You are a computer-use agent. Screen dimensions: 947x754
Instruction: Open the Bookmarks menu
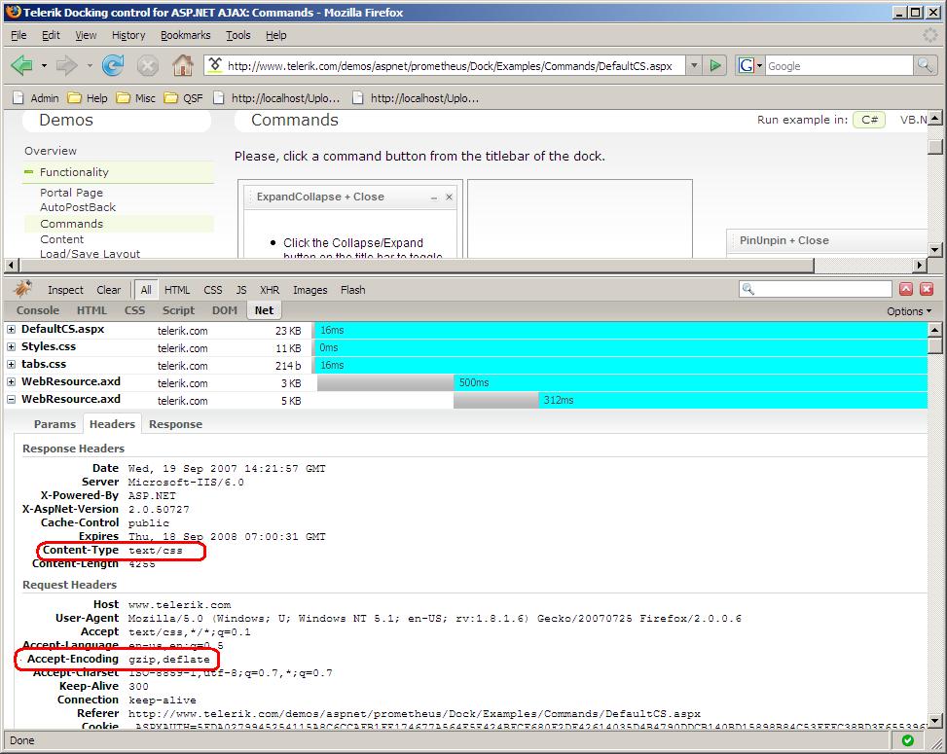coord(185,35)
